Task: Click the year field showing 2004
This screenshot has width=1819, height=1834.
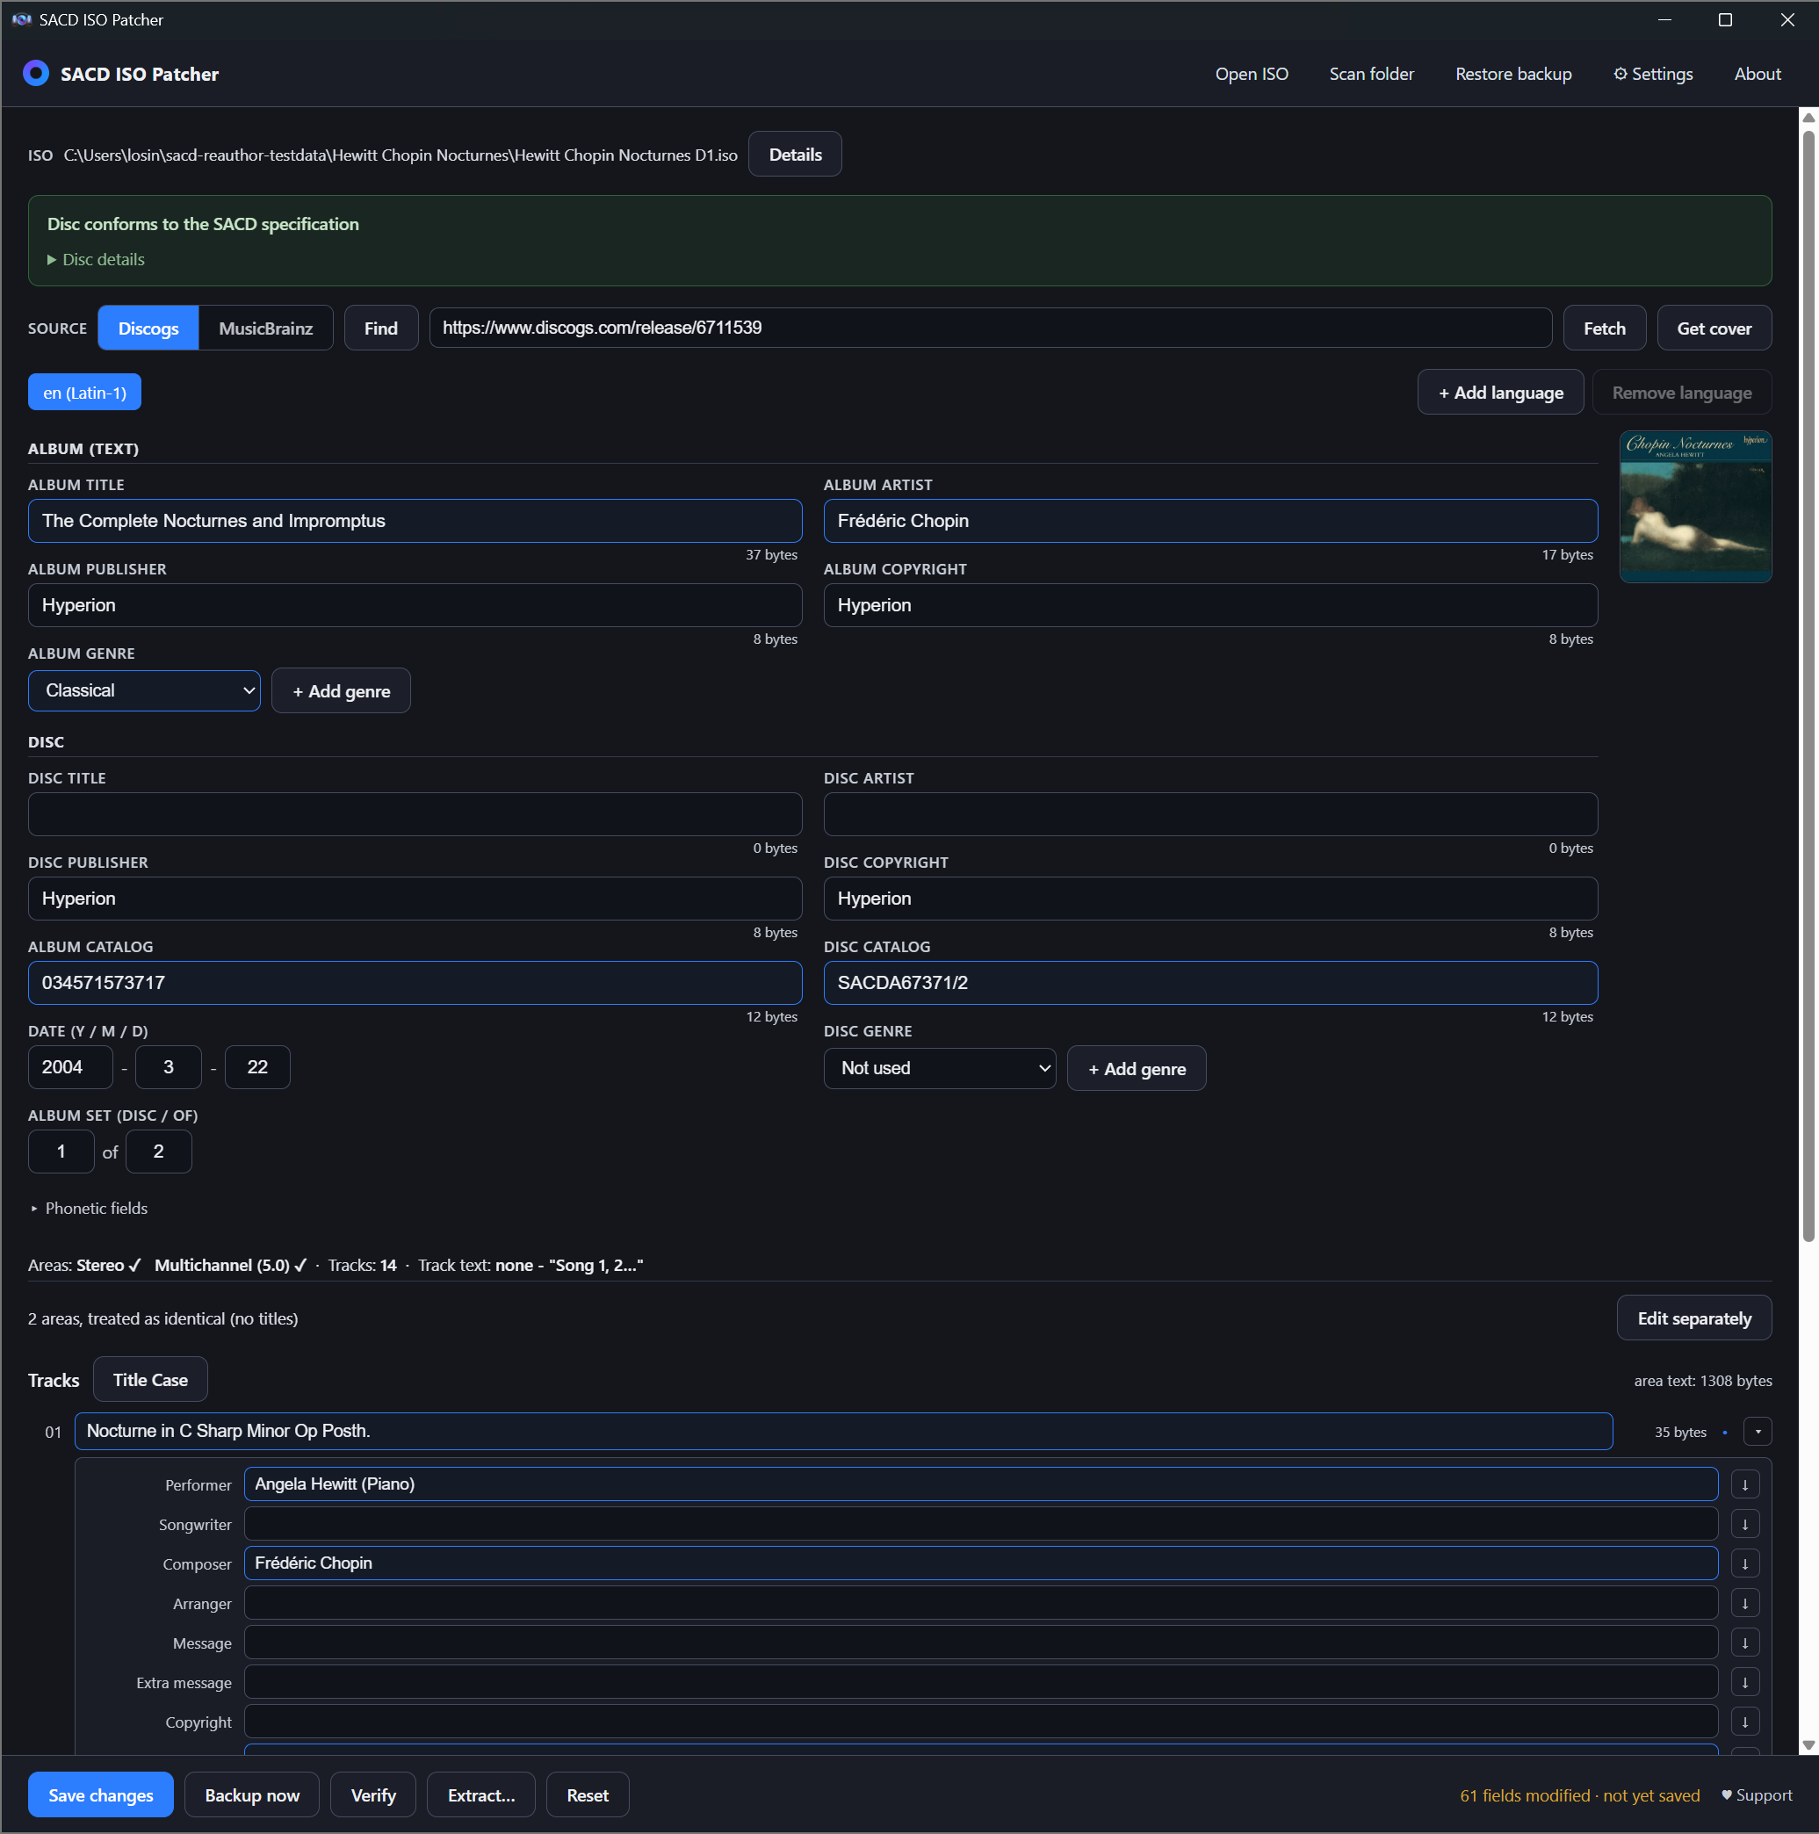Action: [70, 1067]
